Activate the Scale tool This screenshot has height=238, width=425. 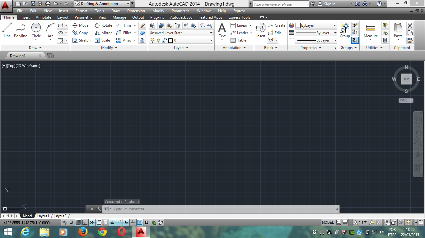click(x=102, y=40)
